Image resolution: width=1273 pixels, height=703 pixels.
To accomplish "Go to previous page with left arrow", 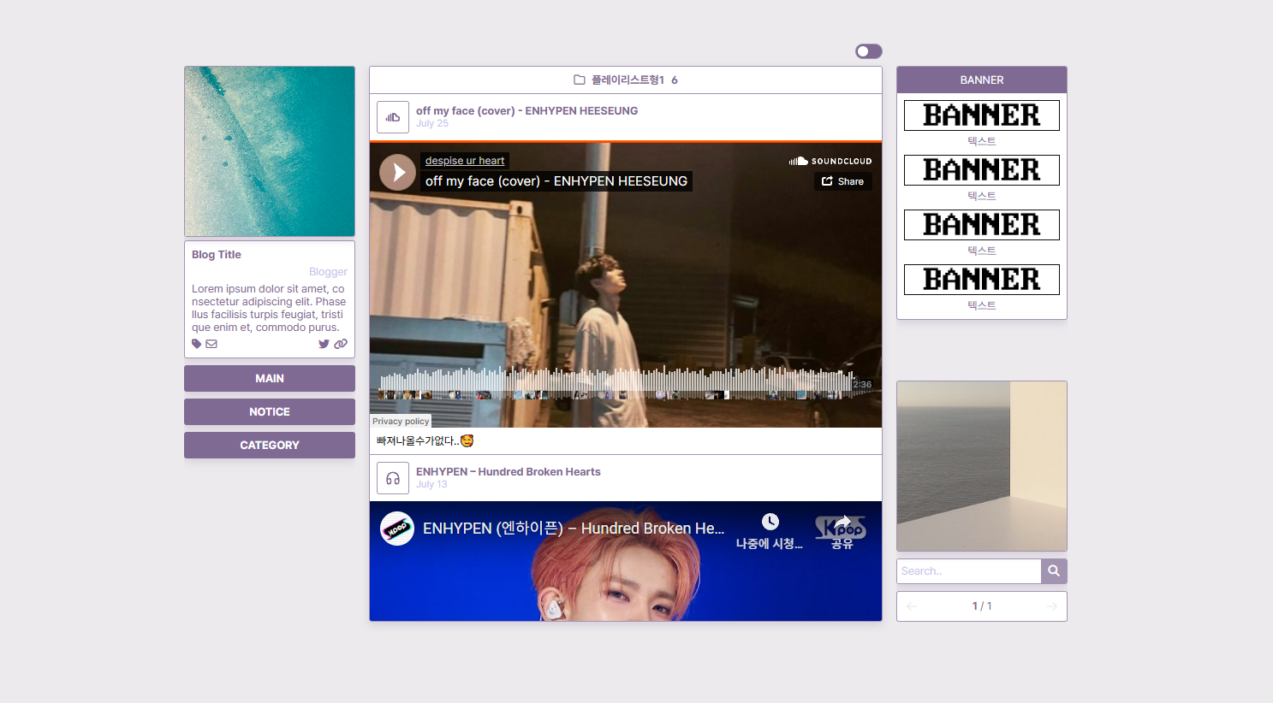I will 912,606.
